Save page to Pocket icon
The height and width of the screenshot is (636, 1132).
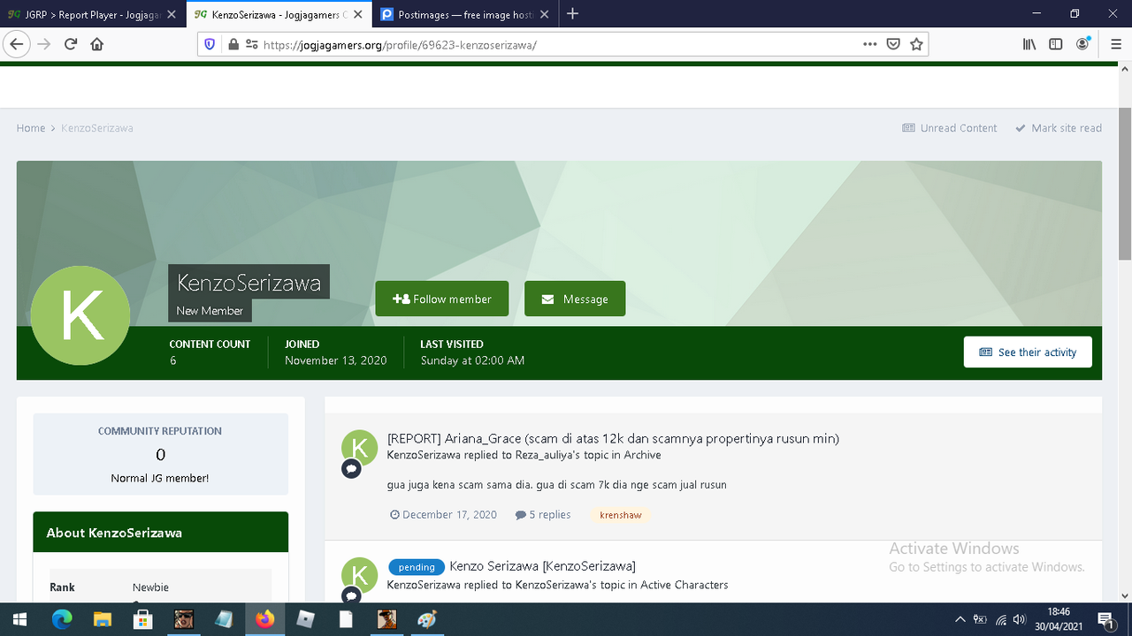893,44
